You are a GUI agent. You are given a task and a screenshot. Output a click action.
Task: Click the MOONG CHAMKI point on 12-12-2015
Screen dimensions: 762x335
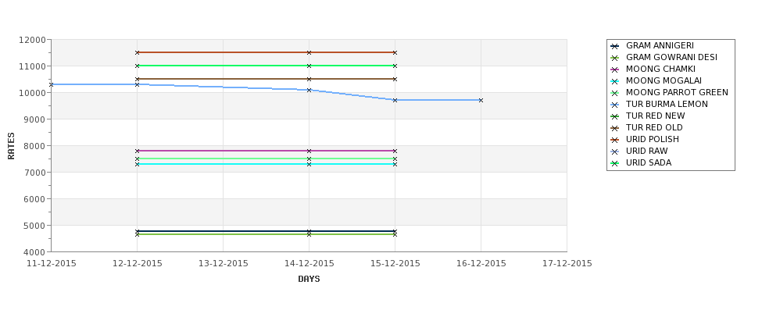(137, 151)
